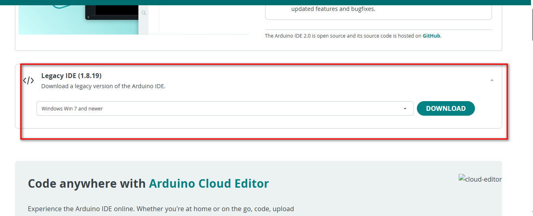
Task: Open the Arduino Cloud Editor link
Action: [x=209, y=184]
